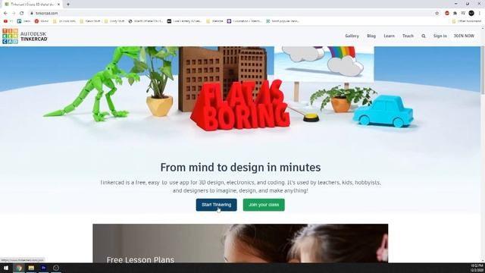The width and height of the screenshot is (485, 273).
Task: Open the Chrome profile avatar
Action: click(x=471, y=13)
